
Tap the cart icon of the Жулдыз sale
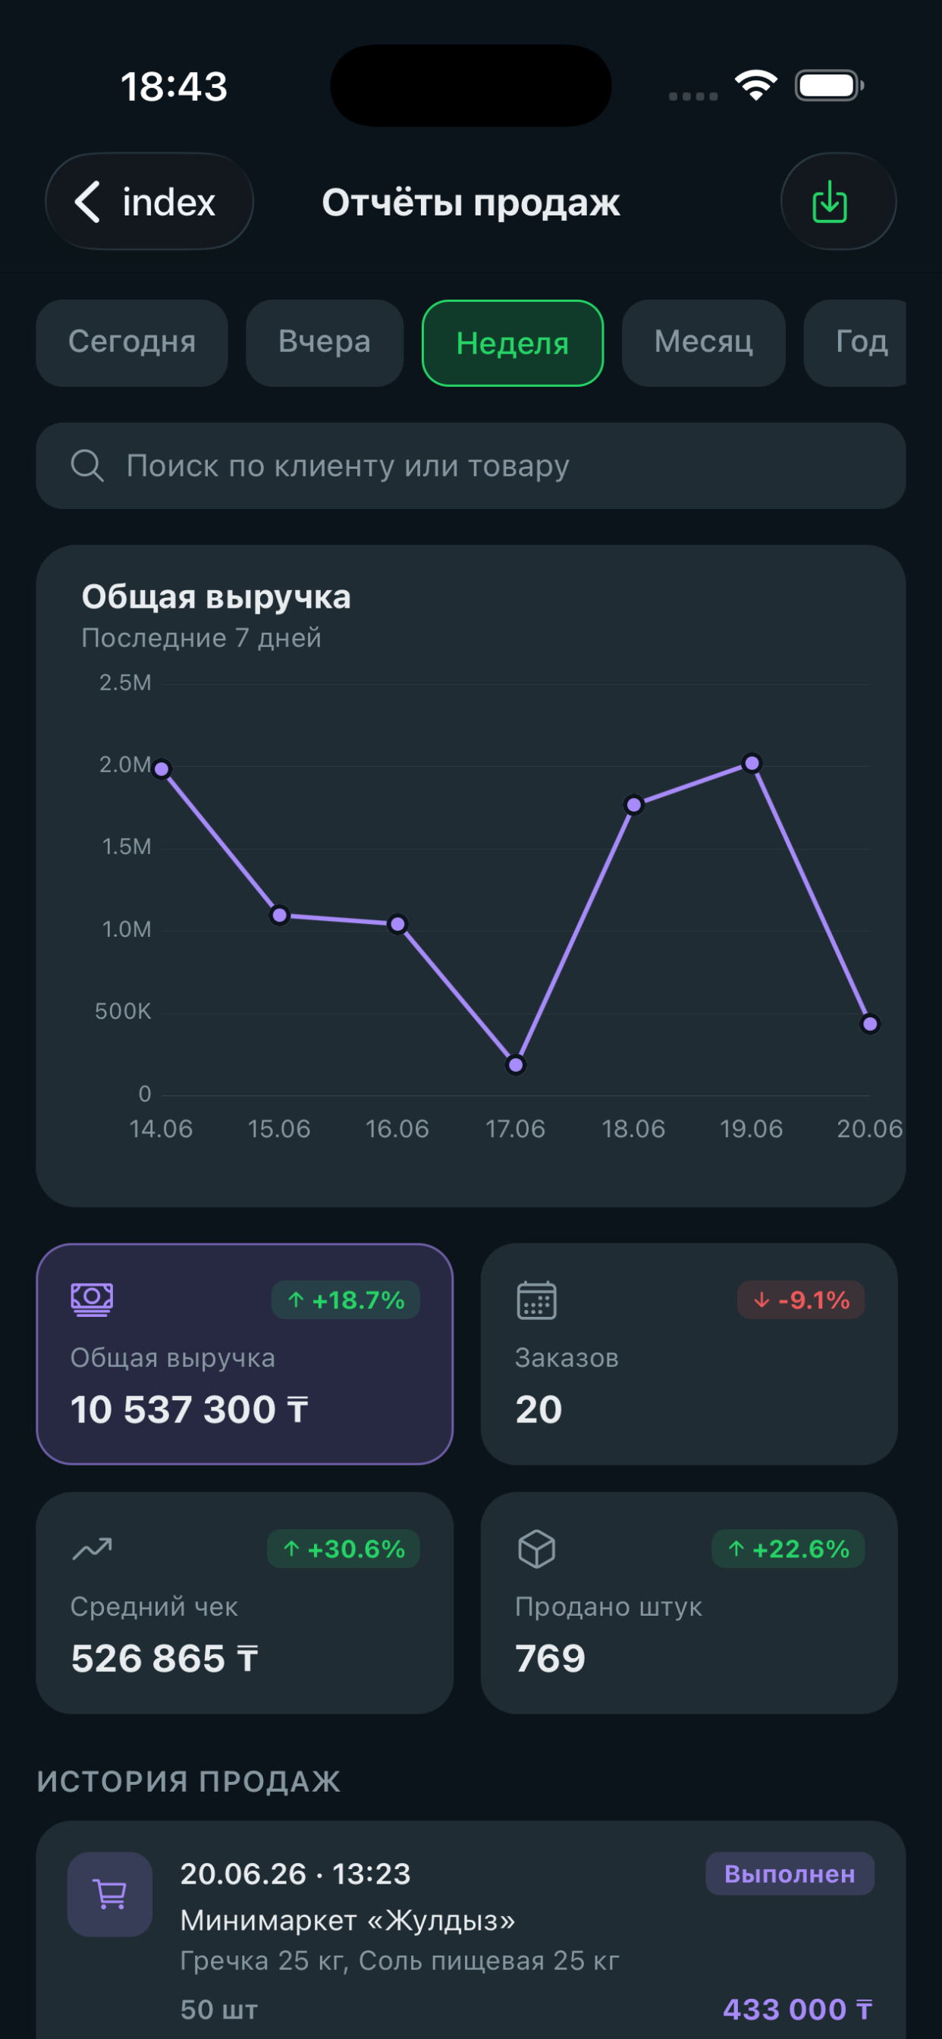pos(110,1894)
